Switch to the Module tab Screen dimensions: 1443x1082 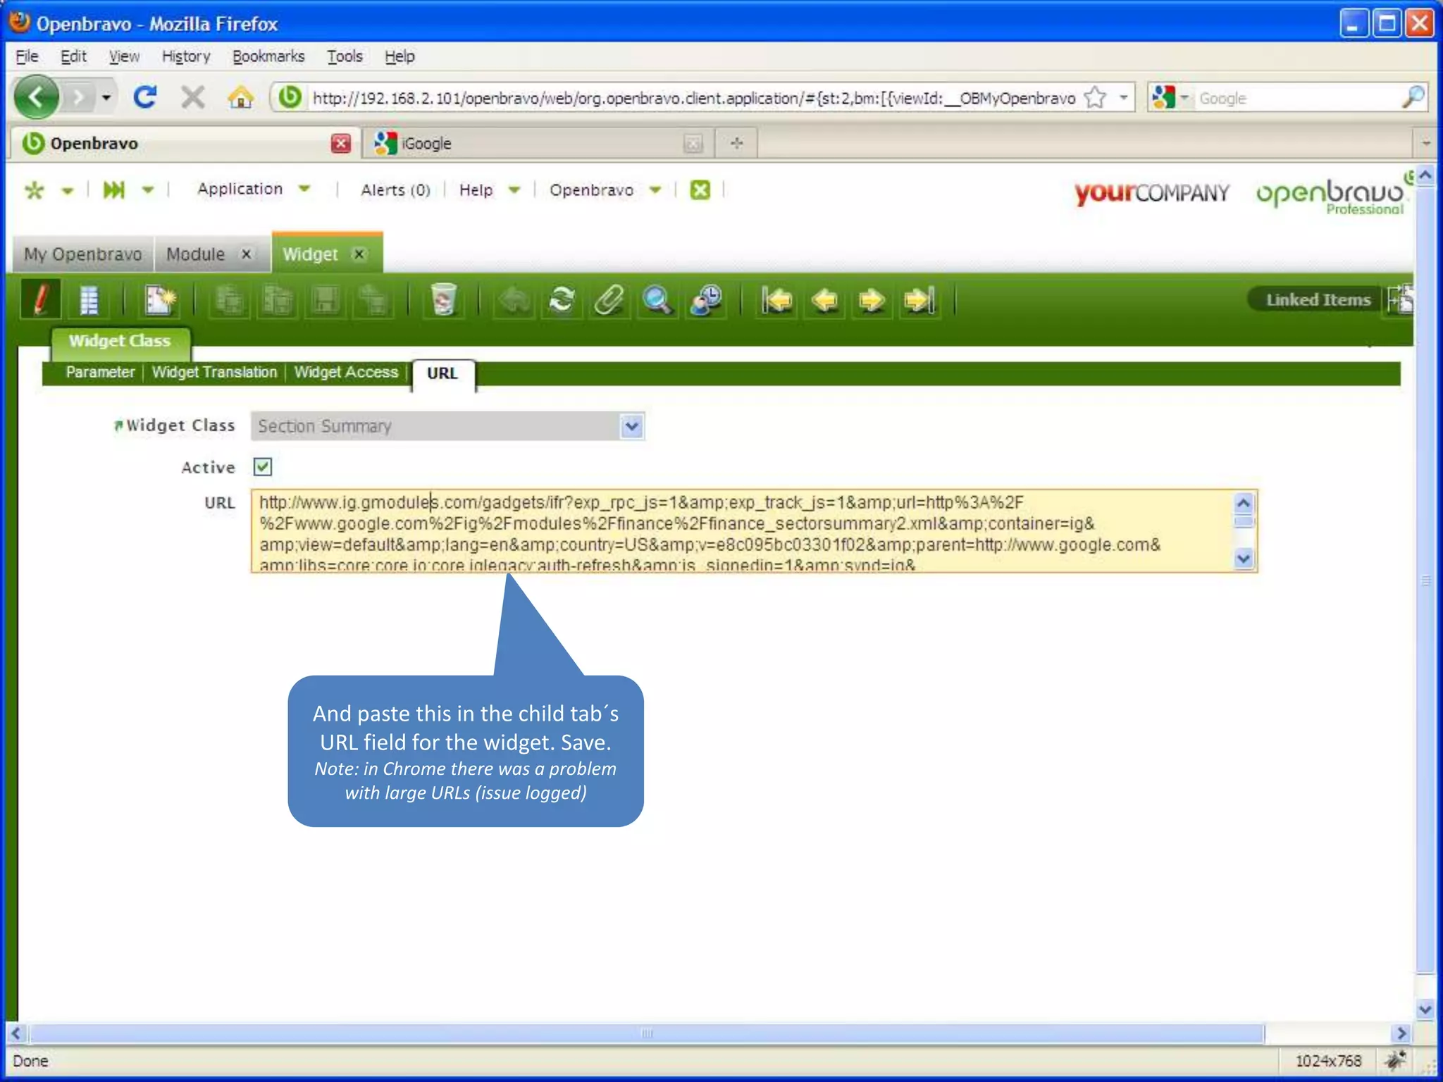tap(196, 254)
